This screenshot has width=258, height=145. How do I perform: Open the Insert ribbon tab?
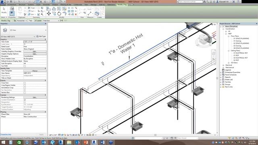(38, 5)
